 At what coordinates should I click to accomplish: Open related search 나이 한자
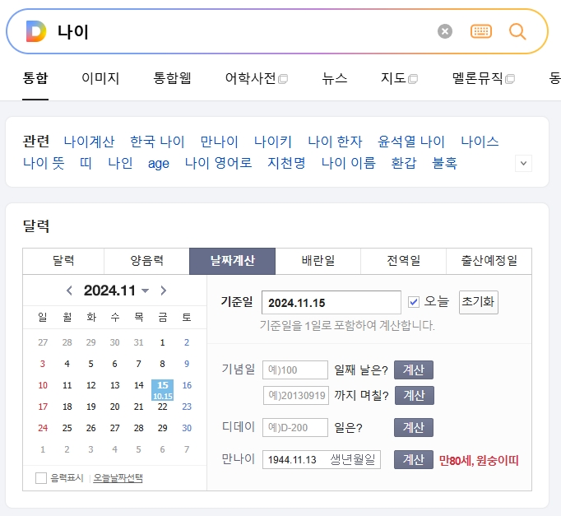(335, 142)
